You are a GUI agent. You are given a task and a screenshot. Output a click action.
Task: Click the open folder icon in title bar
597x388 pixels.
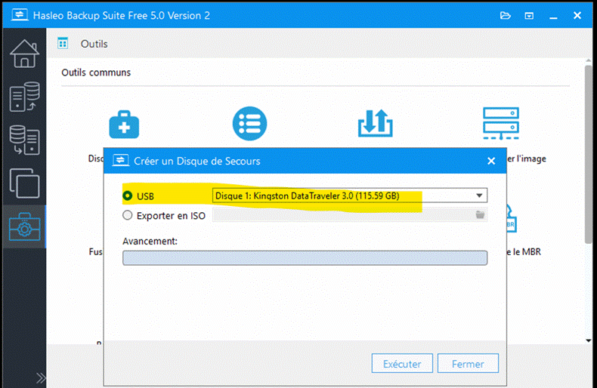click(x=506, y=16)
